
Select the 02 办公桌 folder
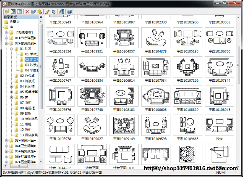25,76
